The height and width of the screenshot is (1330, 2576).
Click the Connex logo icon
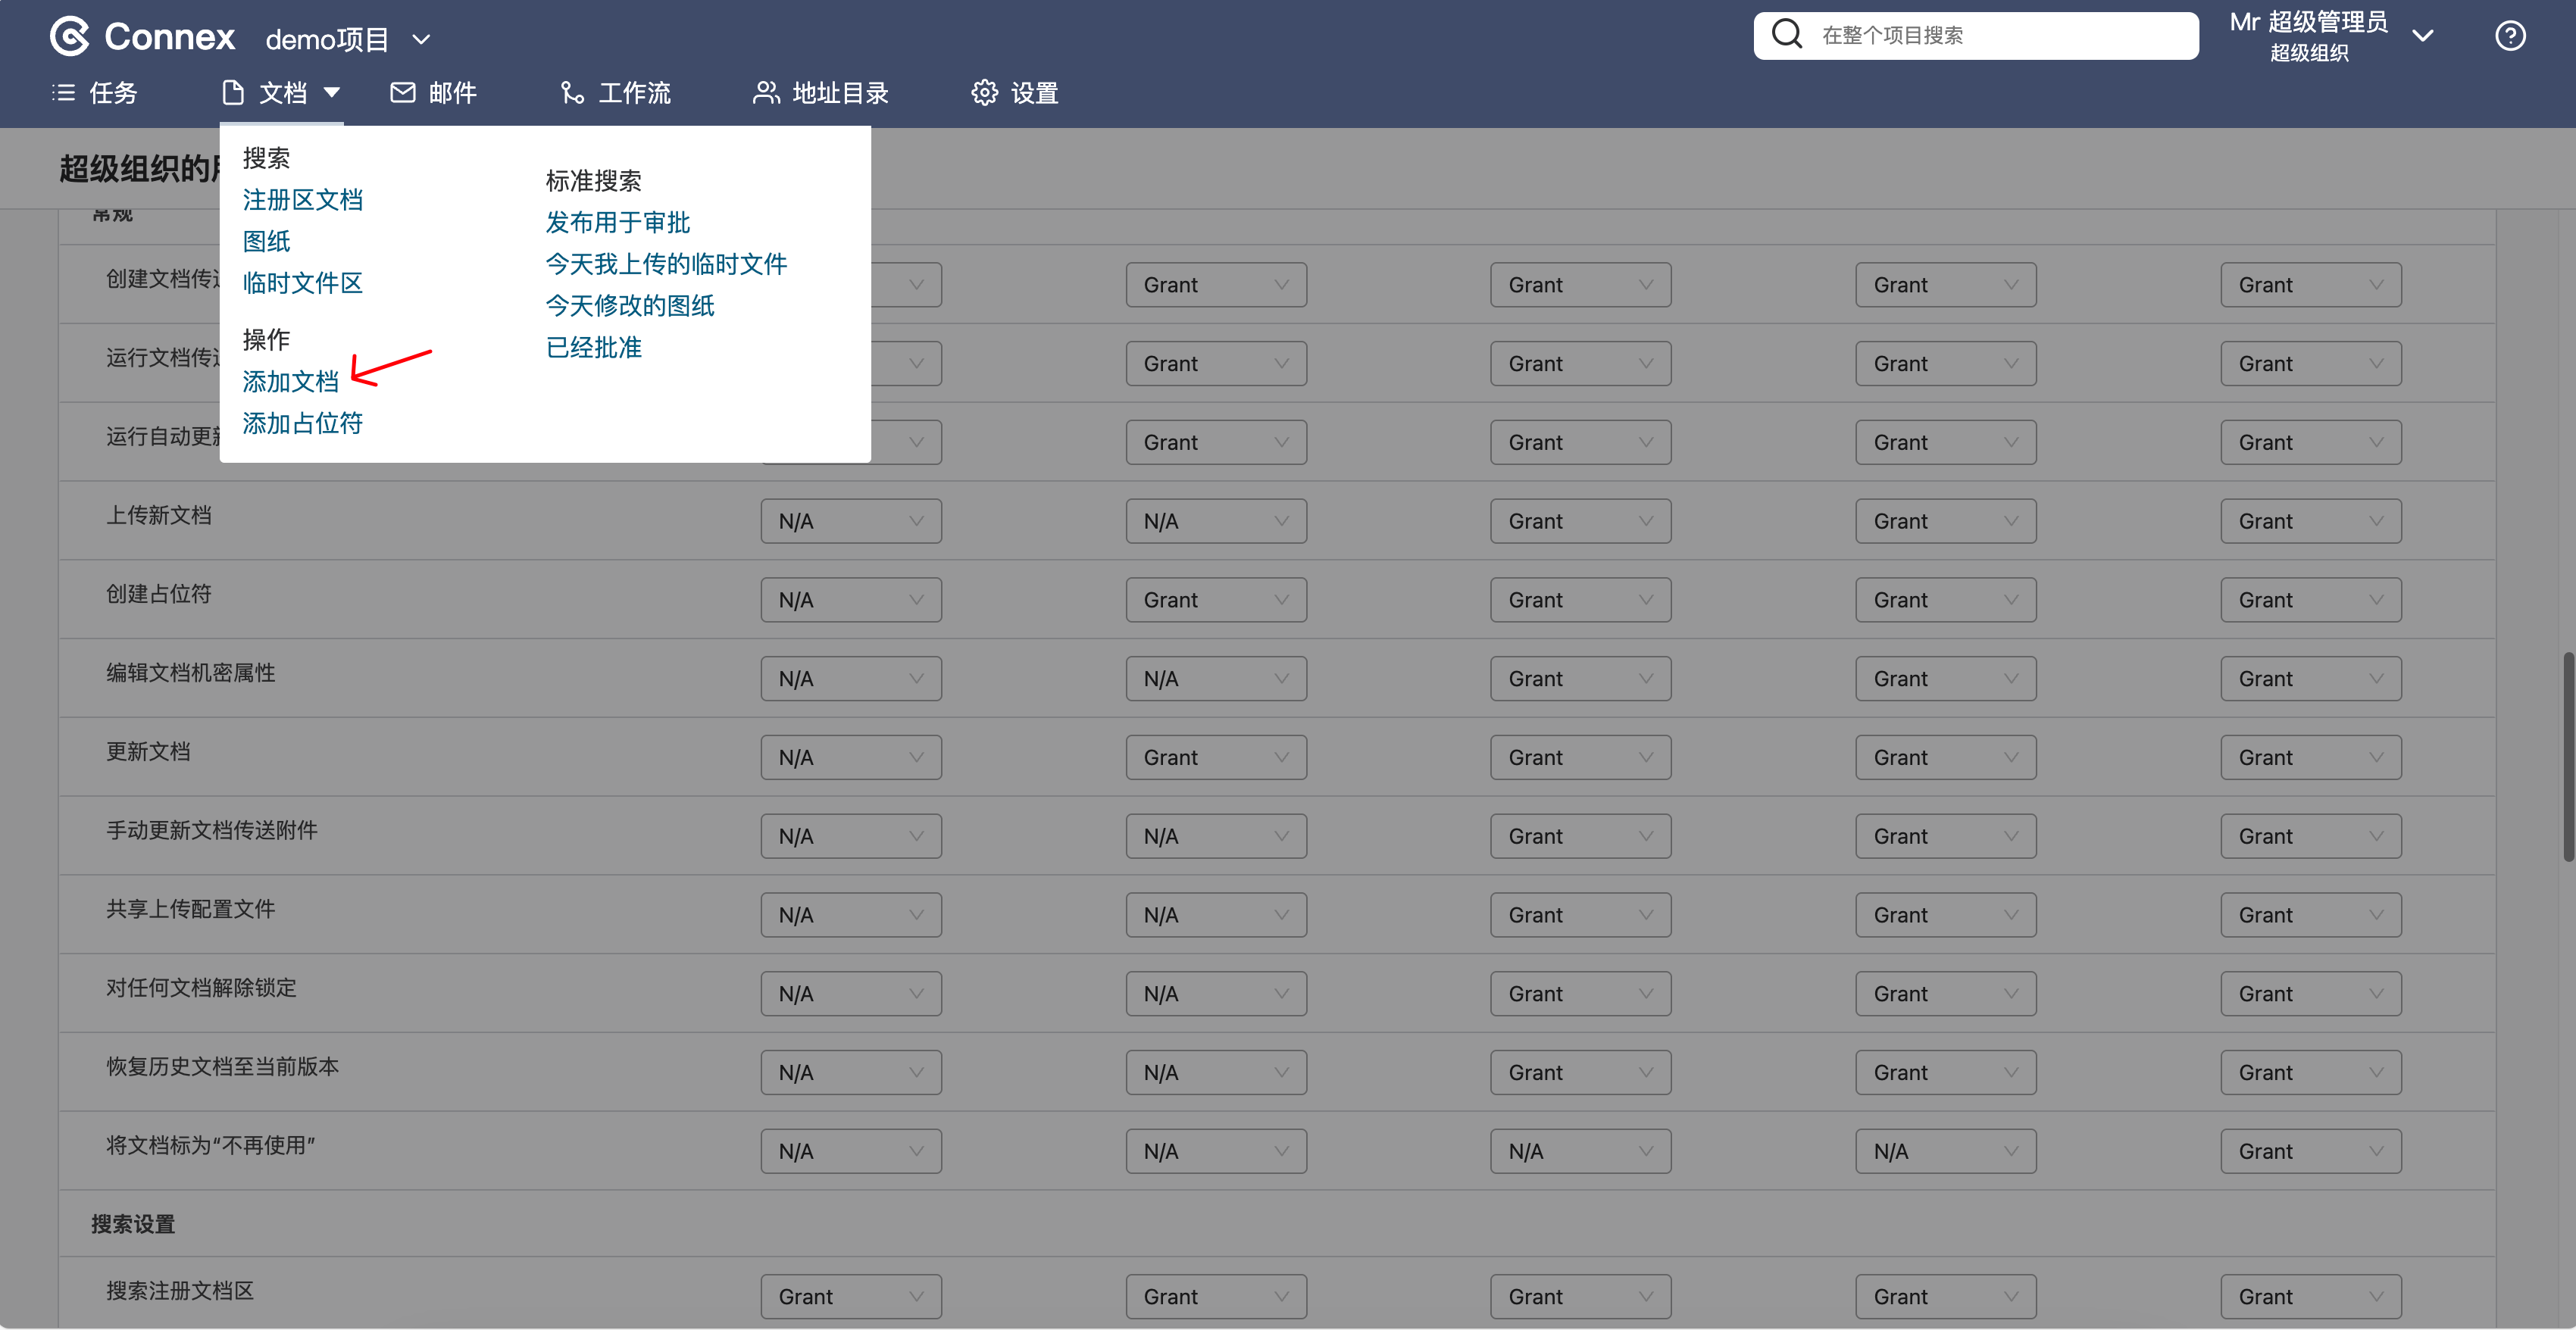point(70,37)
